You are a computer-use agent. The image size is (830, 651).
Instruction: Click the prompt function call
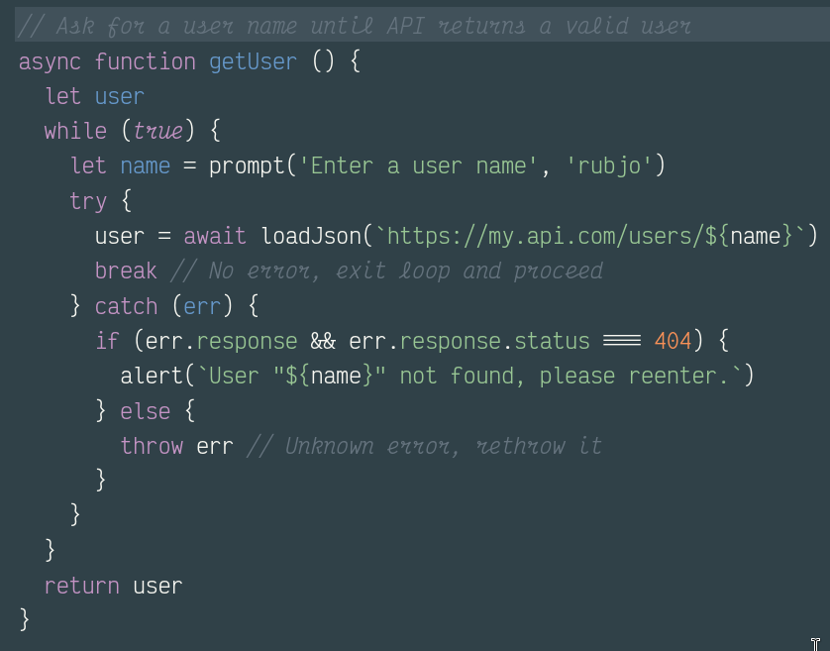(248, 166)
